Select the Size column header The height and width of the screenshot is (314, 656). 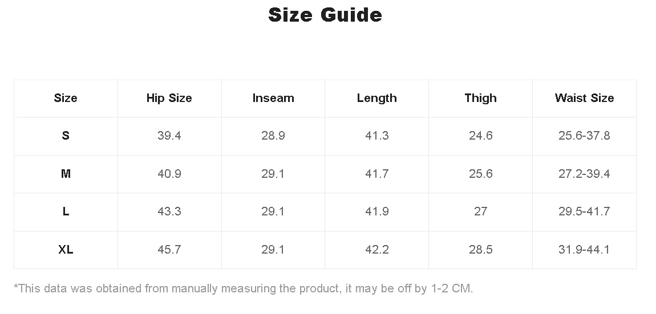[66, 98]
